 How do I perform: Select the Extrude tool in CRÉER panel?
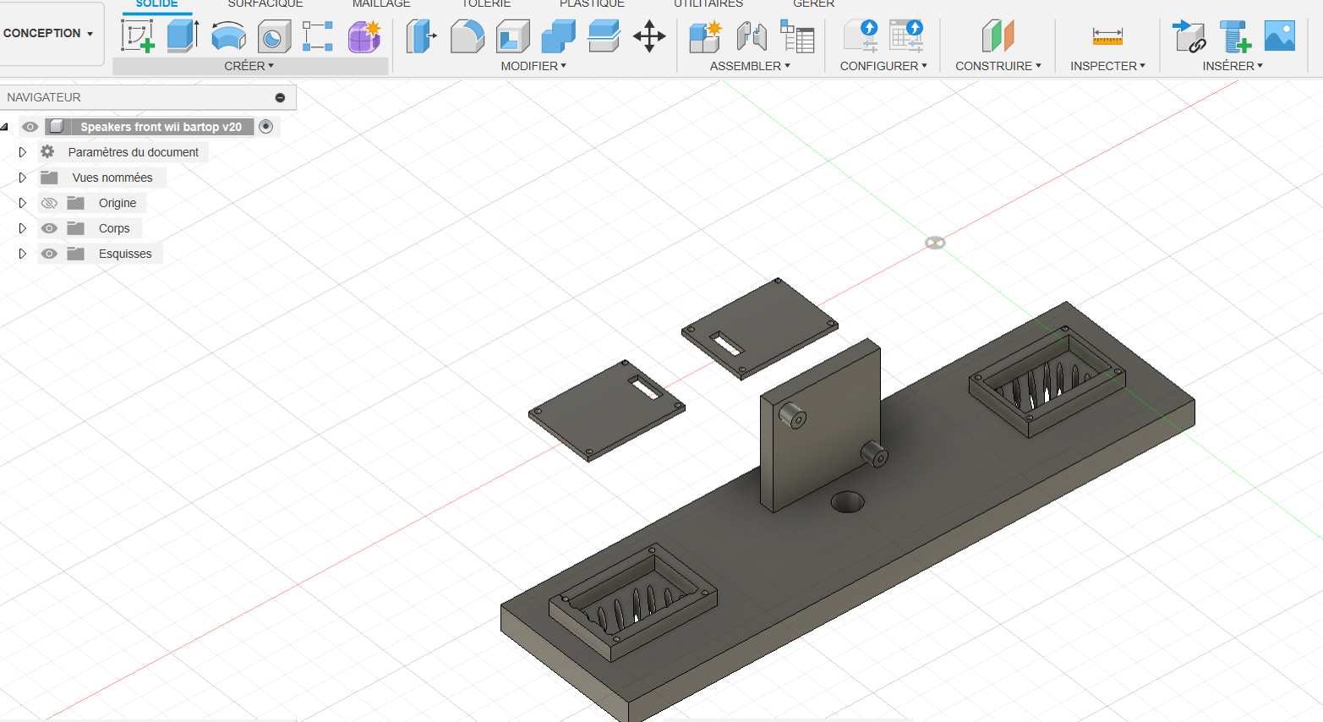183,36
